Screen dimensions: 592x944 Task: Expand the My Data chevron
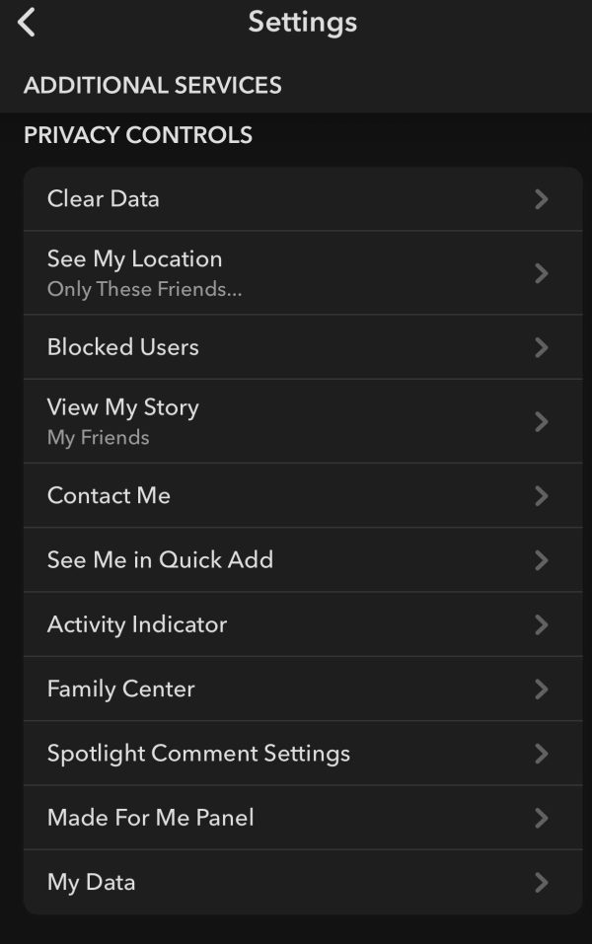click(542, 882)
